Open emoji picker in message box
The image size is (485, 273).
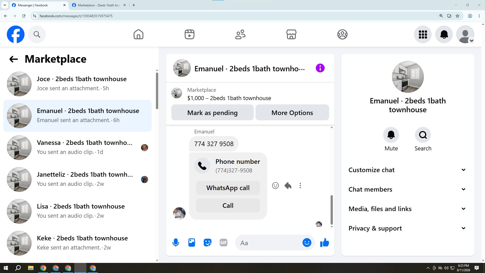click(307, 243)
